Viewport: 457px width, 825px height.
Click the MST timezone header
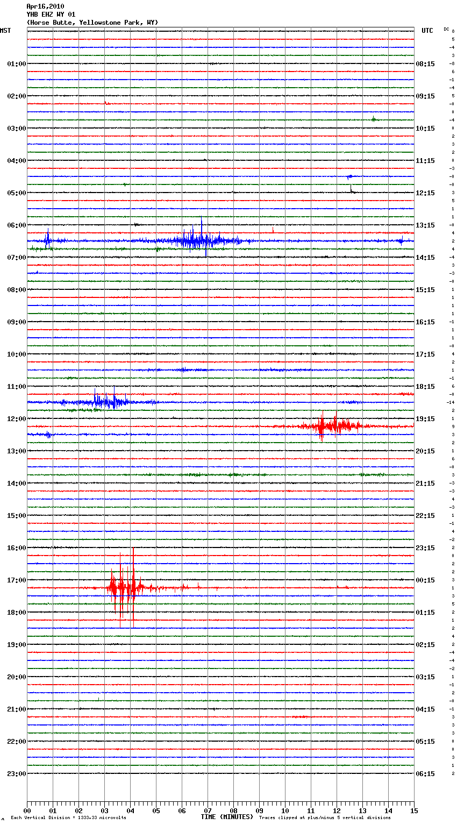[x=5, y=31]
